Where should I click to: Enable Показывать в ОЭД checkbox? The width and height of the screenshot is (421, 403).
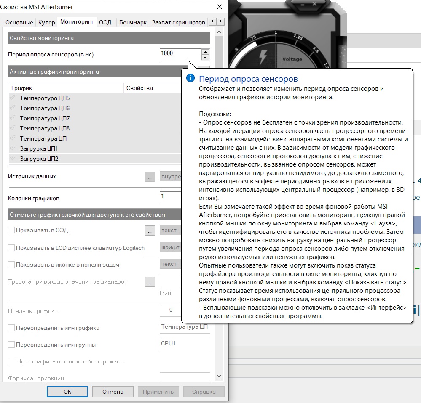coord(11,230)
